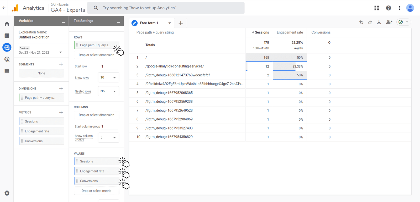Image resolution: width=420 pixels, height=202 pixels.
Task: Go to Home in left sidebar
Action: (x=7, y=24)
